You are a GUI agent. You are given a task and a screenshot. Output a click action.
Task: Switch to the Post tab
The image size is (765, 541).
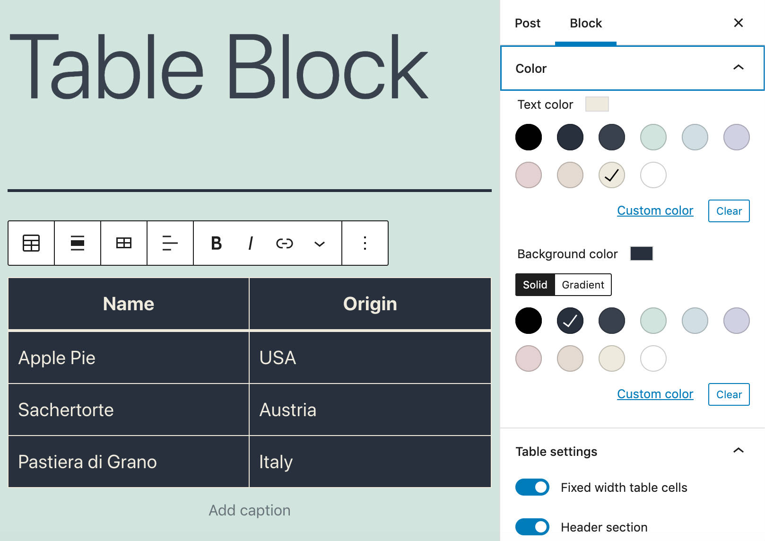coord(527,23)
